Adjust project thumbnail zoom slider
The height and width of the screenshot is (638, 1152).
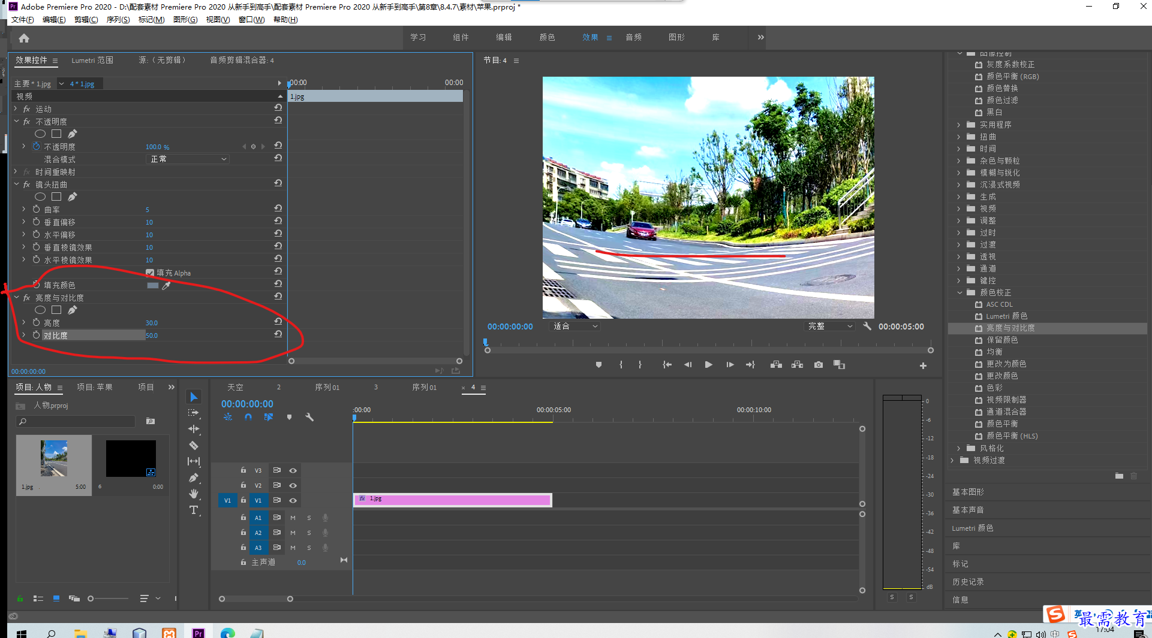(91, 598)
